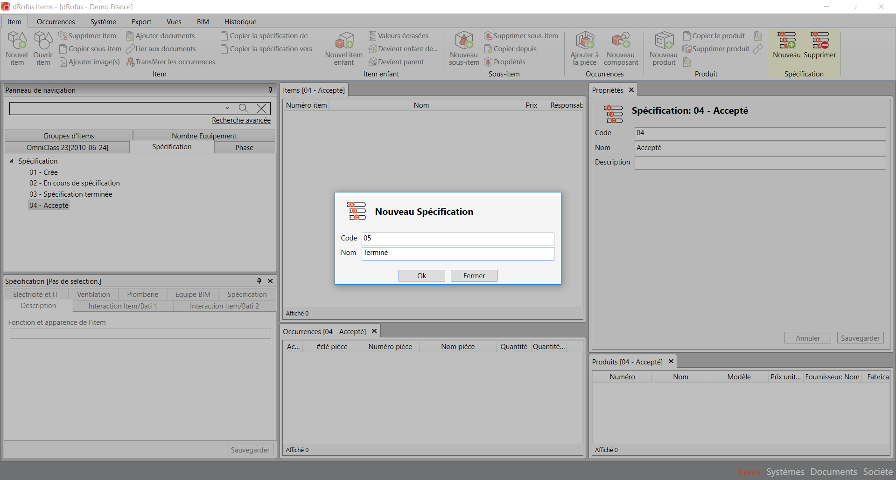
Task: Click the Nom field containing Terminé
Action: tap(457, 253)
